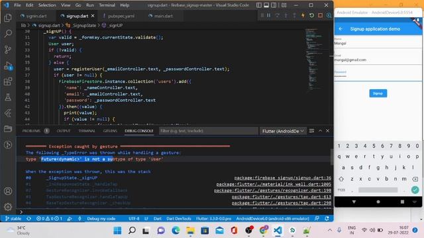Open Dart DevTools from status bar

[x=179, y=219]
